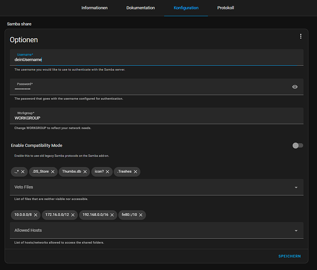Toggle Enable Compatibility Mode switch

298,145
